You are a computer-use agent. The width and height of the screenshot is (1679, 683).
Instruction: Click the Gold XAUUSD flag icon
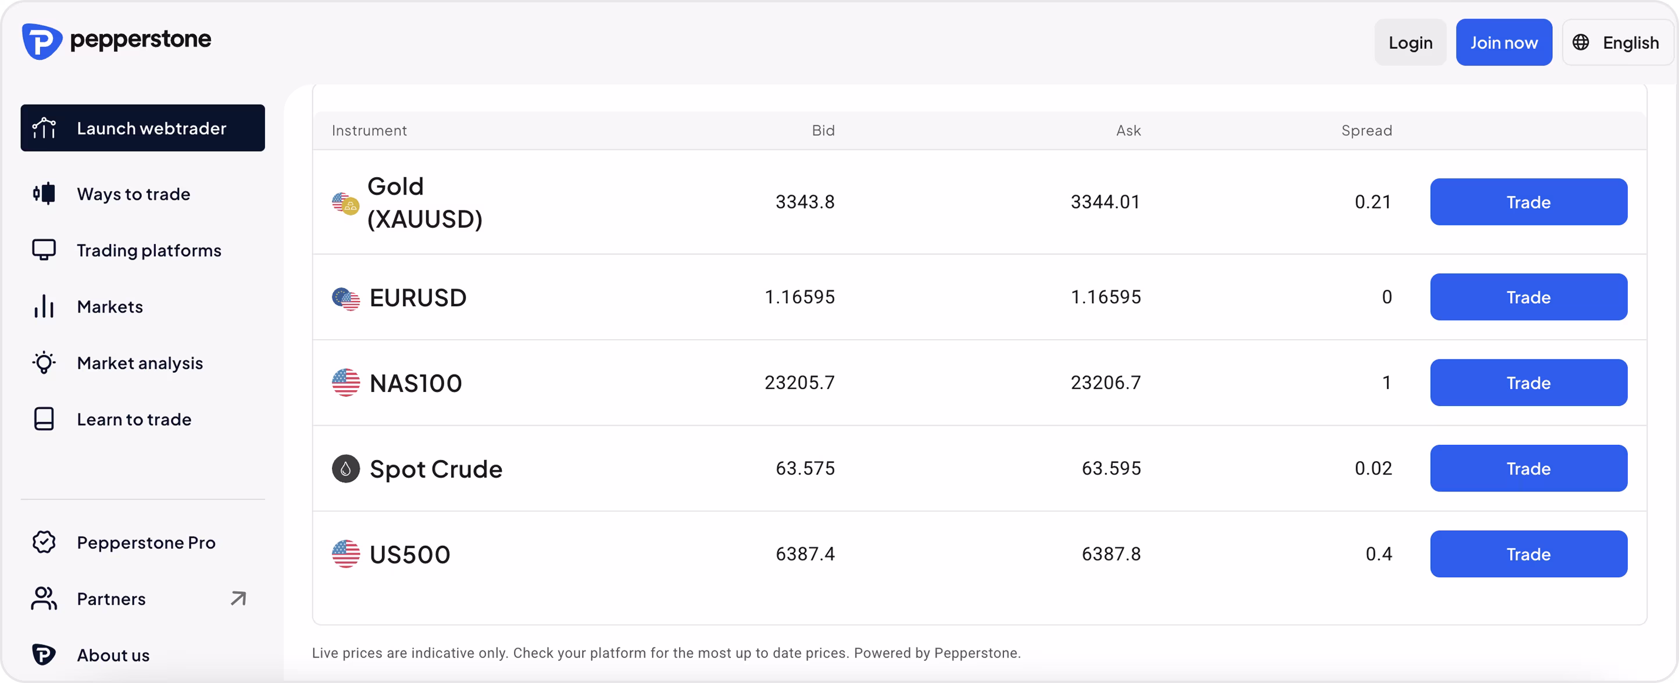tap(345, 203)
